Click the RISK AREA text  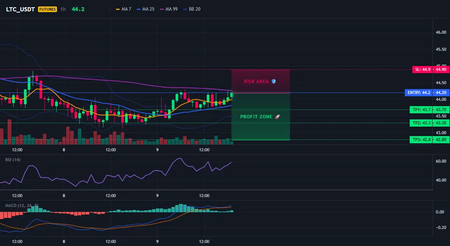256,81
